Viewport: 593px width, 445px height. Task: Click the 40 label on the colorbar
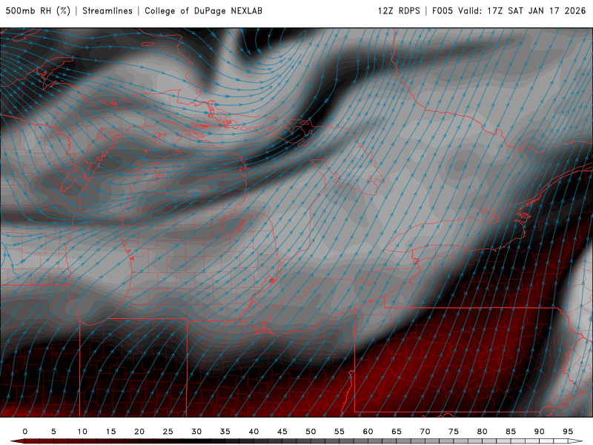[x=254, y=432]
